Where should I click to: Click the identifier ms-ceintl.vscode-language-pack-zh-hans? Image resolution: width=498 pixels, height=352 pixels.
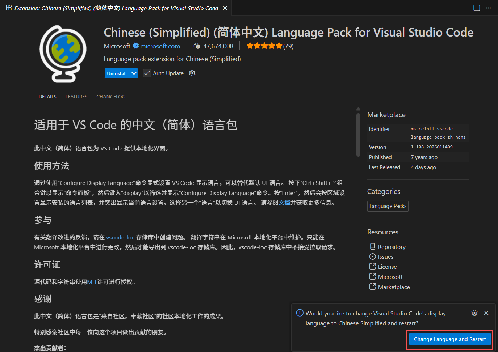click(438, 133)
